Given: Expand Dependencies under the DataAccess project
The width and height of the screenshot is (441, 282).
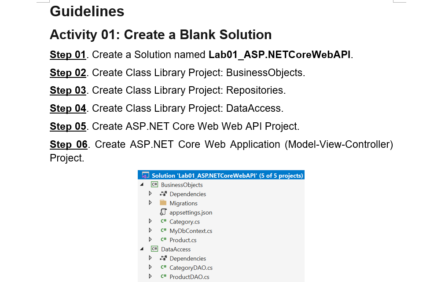Looking at the screenshot, I should pos(150,258).
